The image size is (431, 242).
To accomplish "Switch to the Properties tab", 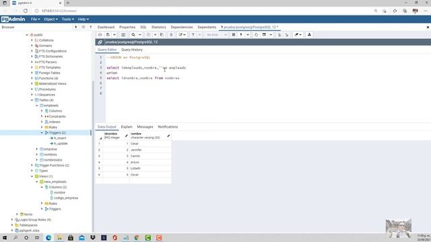I will 127,27.
